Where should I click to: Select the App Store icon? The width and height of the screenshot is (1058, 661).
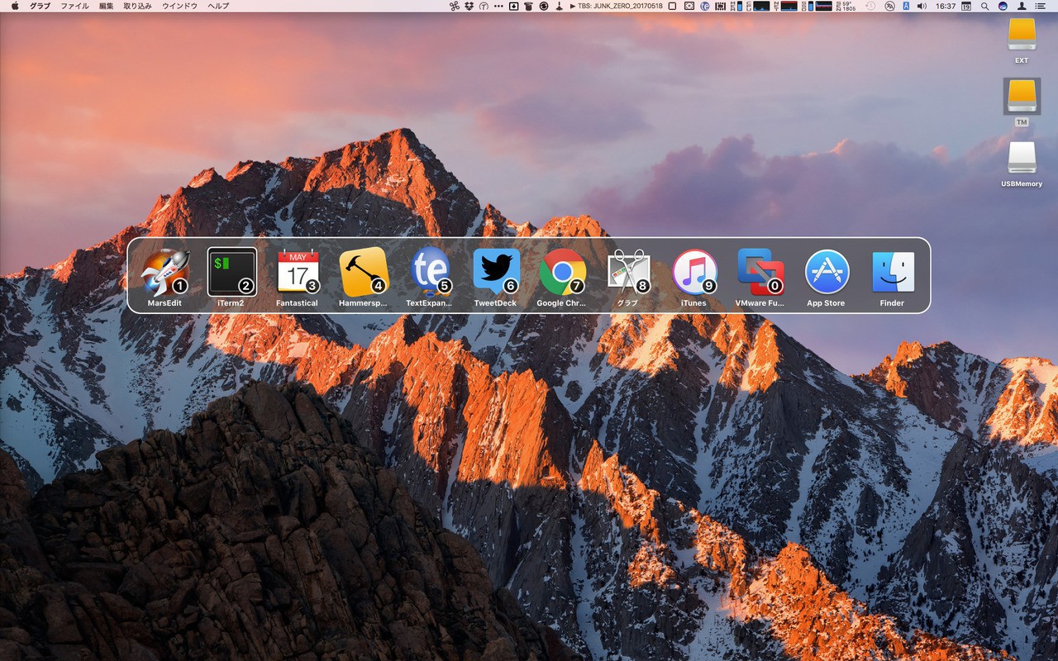(827, 273)
